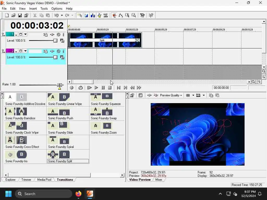Switch to the Media Pool tab

(x=44, y=180)
